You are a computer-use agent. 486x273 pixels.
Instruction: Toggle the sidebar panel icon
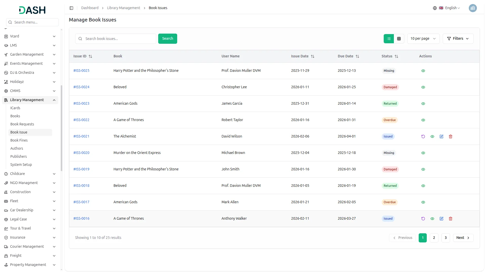71,8
